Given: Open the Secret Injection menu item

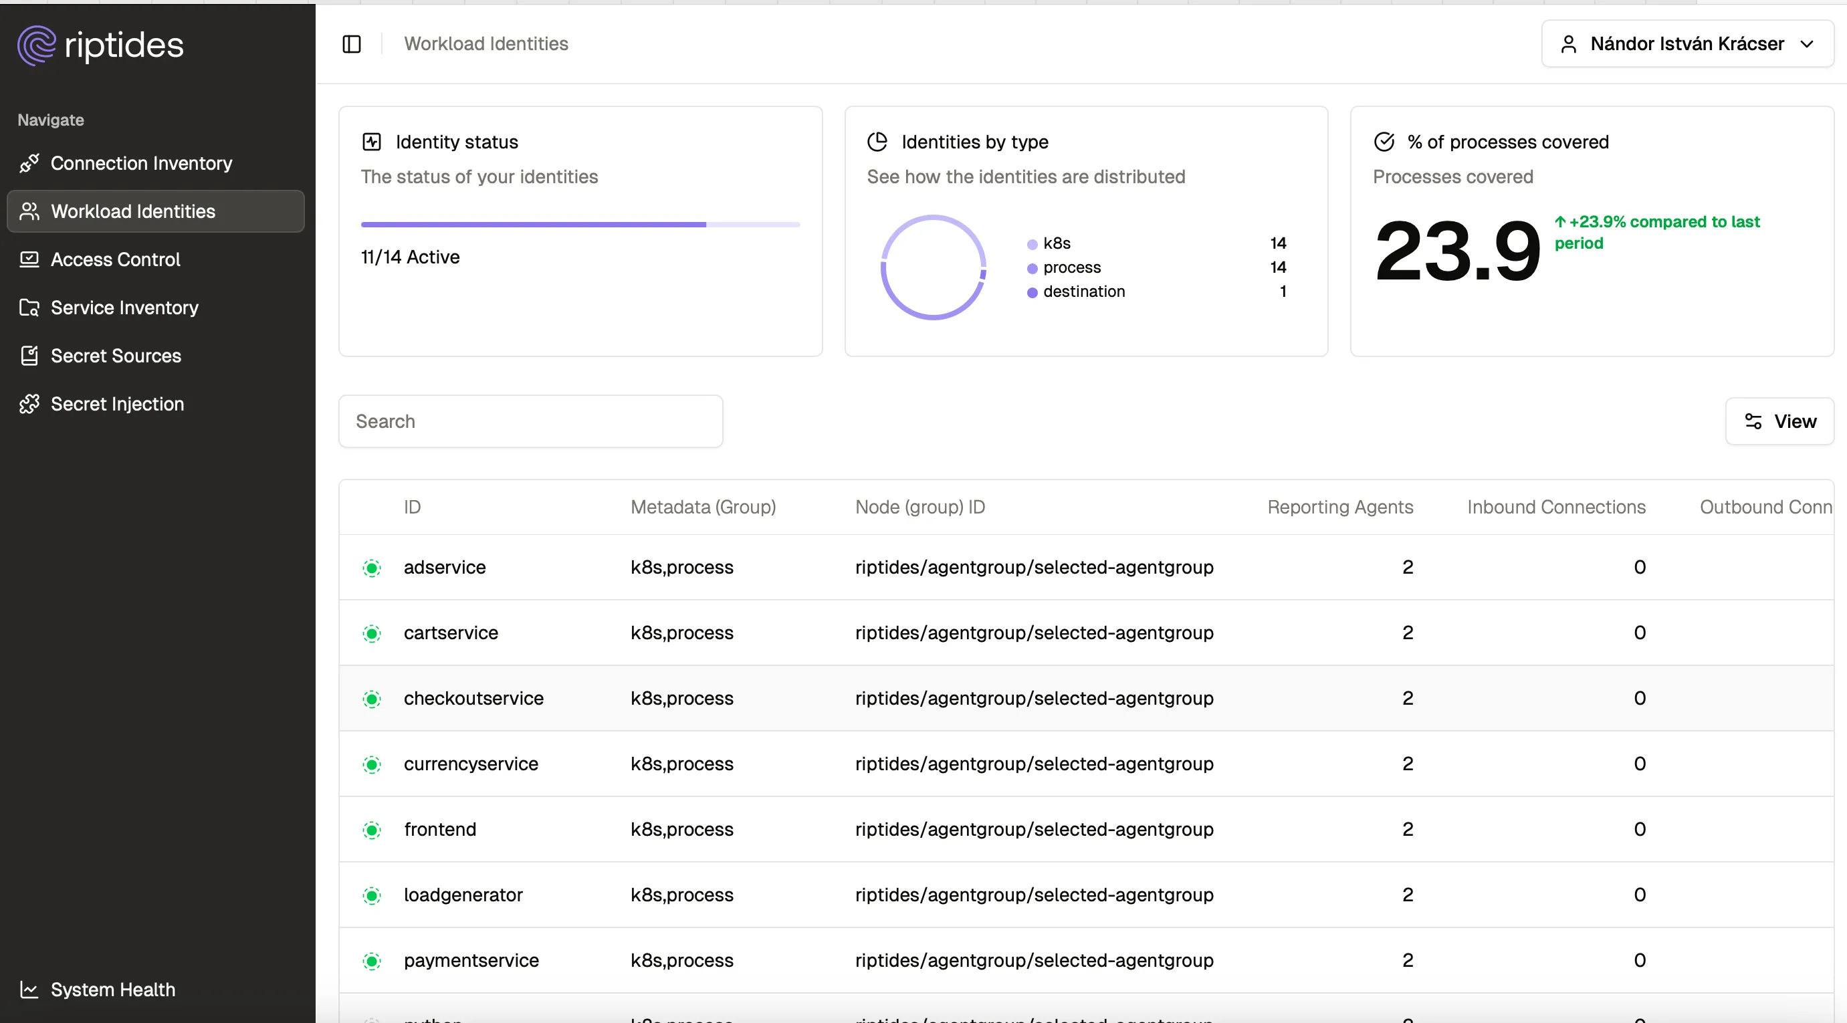Looking at the screenshot, I should (x=118, y=404).
